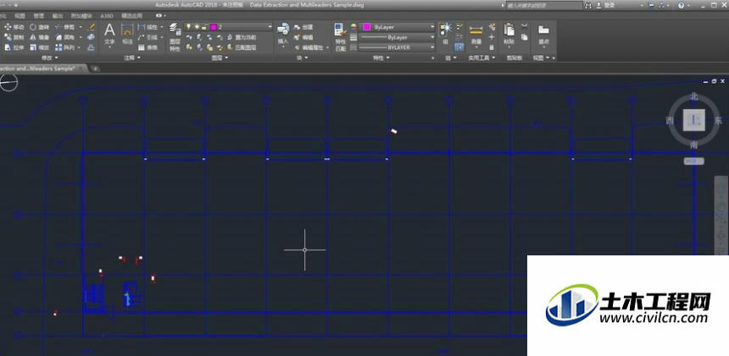The image size is (729, 356).
Task: Select the Trim (修剪) tool
Action: (x=65, y=27)
